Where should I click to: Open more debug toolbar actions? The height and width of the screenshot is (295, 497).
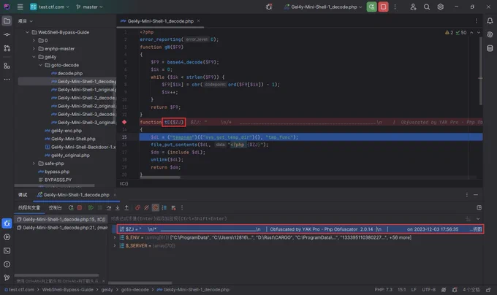point(182,207)
